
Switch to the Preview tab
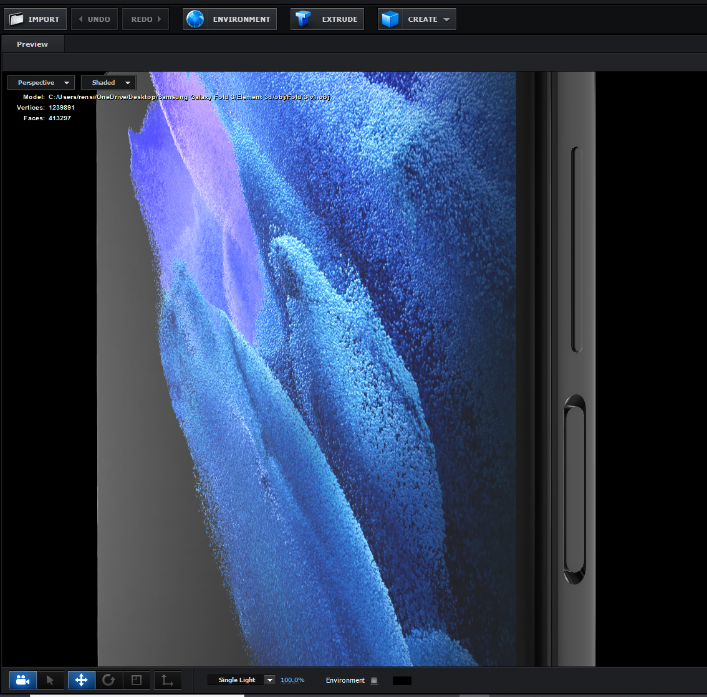coord(32,44)
